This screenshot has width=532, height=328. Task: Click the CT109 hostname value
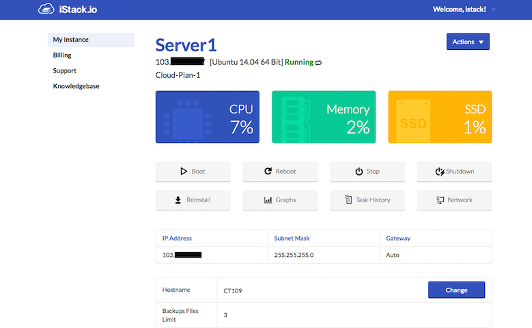coord(233,291)
